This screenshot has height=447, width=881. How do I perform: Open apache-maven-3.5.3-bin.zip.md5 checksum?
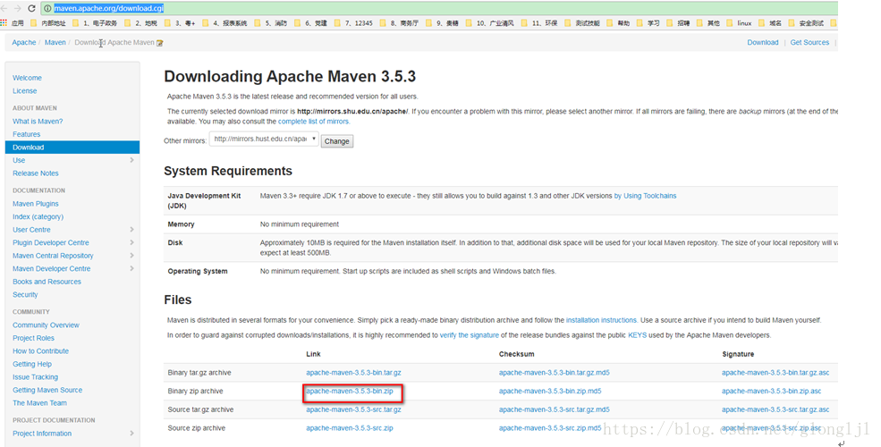coord(550,392)
